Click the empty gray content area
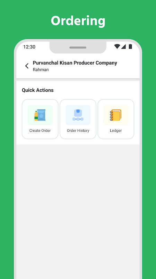156x279 pixels. coord(78,212)
